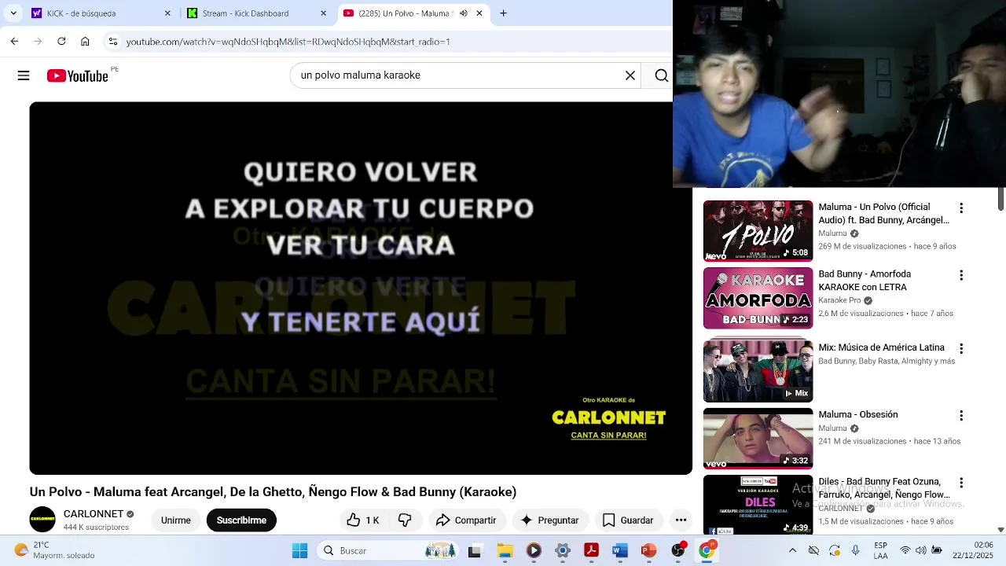Viewport: 1006px width, 566px height.
Task: Open the CARLONNET channel name link
Action: click(x=93, y=513)
